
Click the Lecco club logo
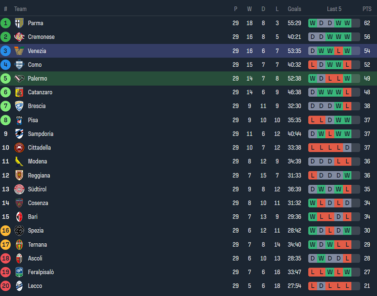(19, 286)
